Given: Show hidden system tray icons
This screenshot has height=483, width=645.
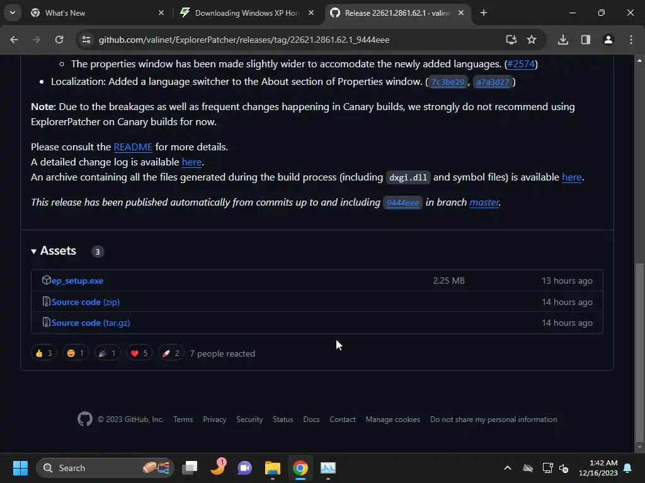Looking at the screenshot, I should pos(508,468).
